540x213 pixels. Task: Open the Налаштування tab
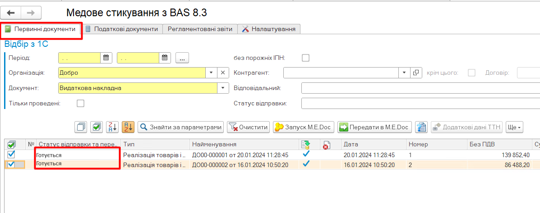[x=269, y=29]
